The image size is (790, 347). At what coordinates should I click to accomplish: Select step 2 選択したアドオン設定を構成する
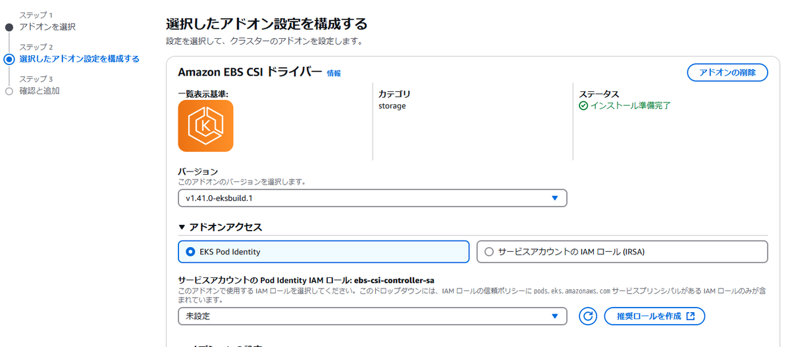click(79, 59)
